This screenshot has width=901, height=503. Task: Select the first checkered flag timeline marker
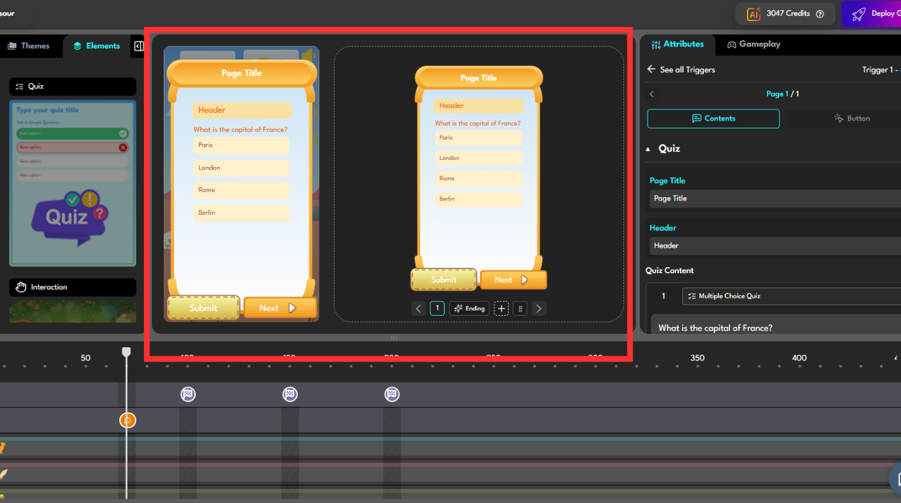(x=188, y=394)
